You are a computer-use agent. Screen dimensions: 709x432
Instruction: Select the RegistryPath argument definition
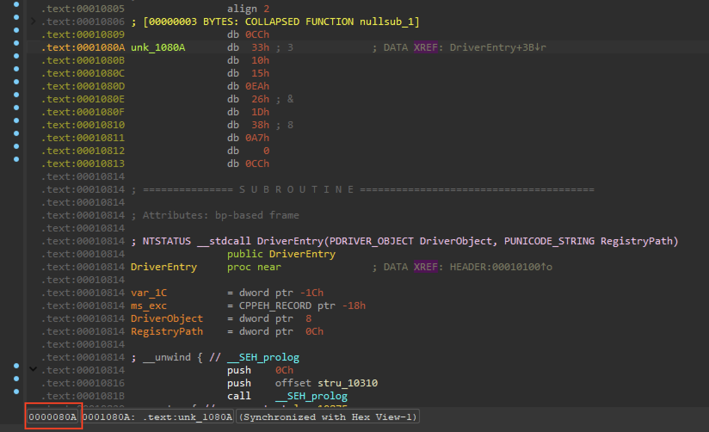point(167,331)
